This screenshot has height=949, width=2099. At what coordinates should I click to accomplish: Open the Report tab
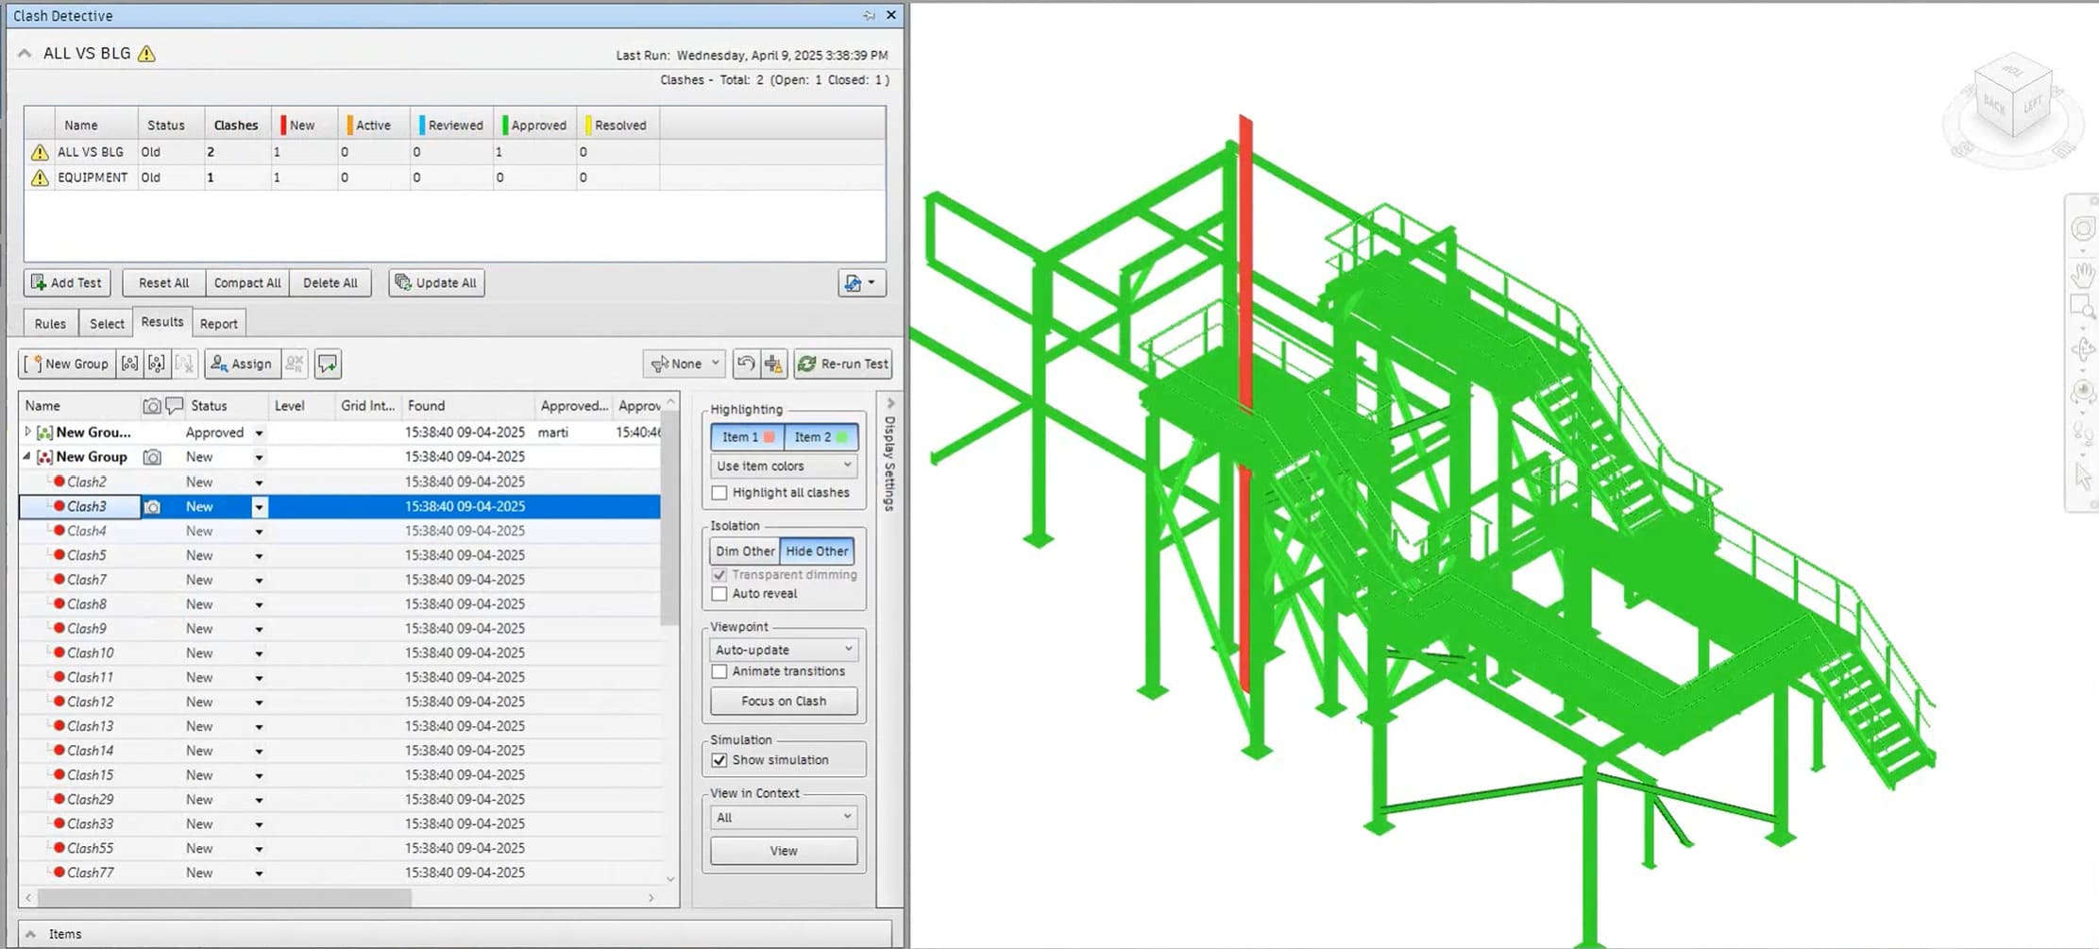click(x=218, y=324)
